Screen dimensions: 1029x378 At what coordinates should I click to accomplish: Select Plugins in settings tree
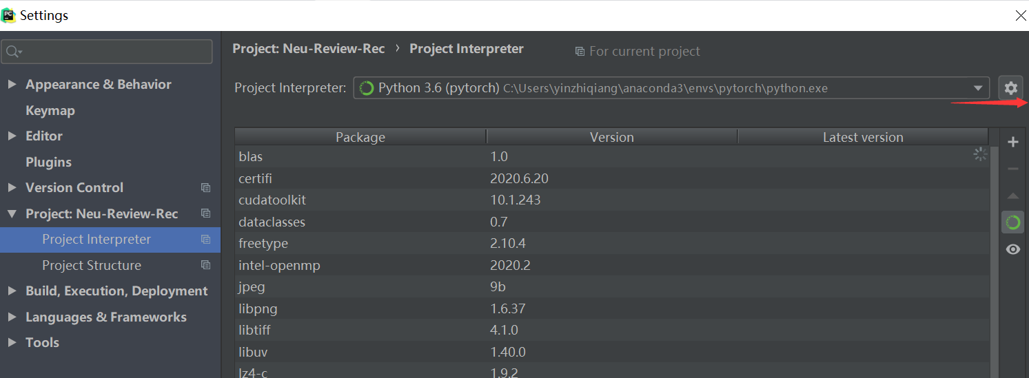pos(48,162)
